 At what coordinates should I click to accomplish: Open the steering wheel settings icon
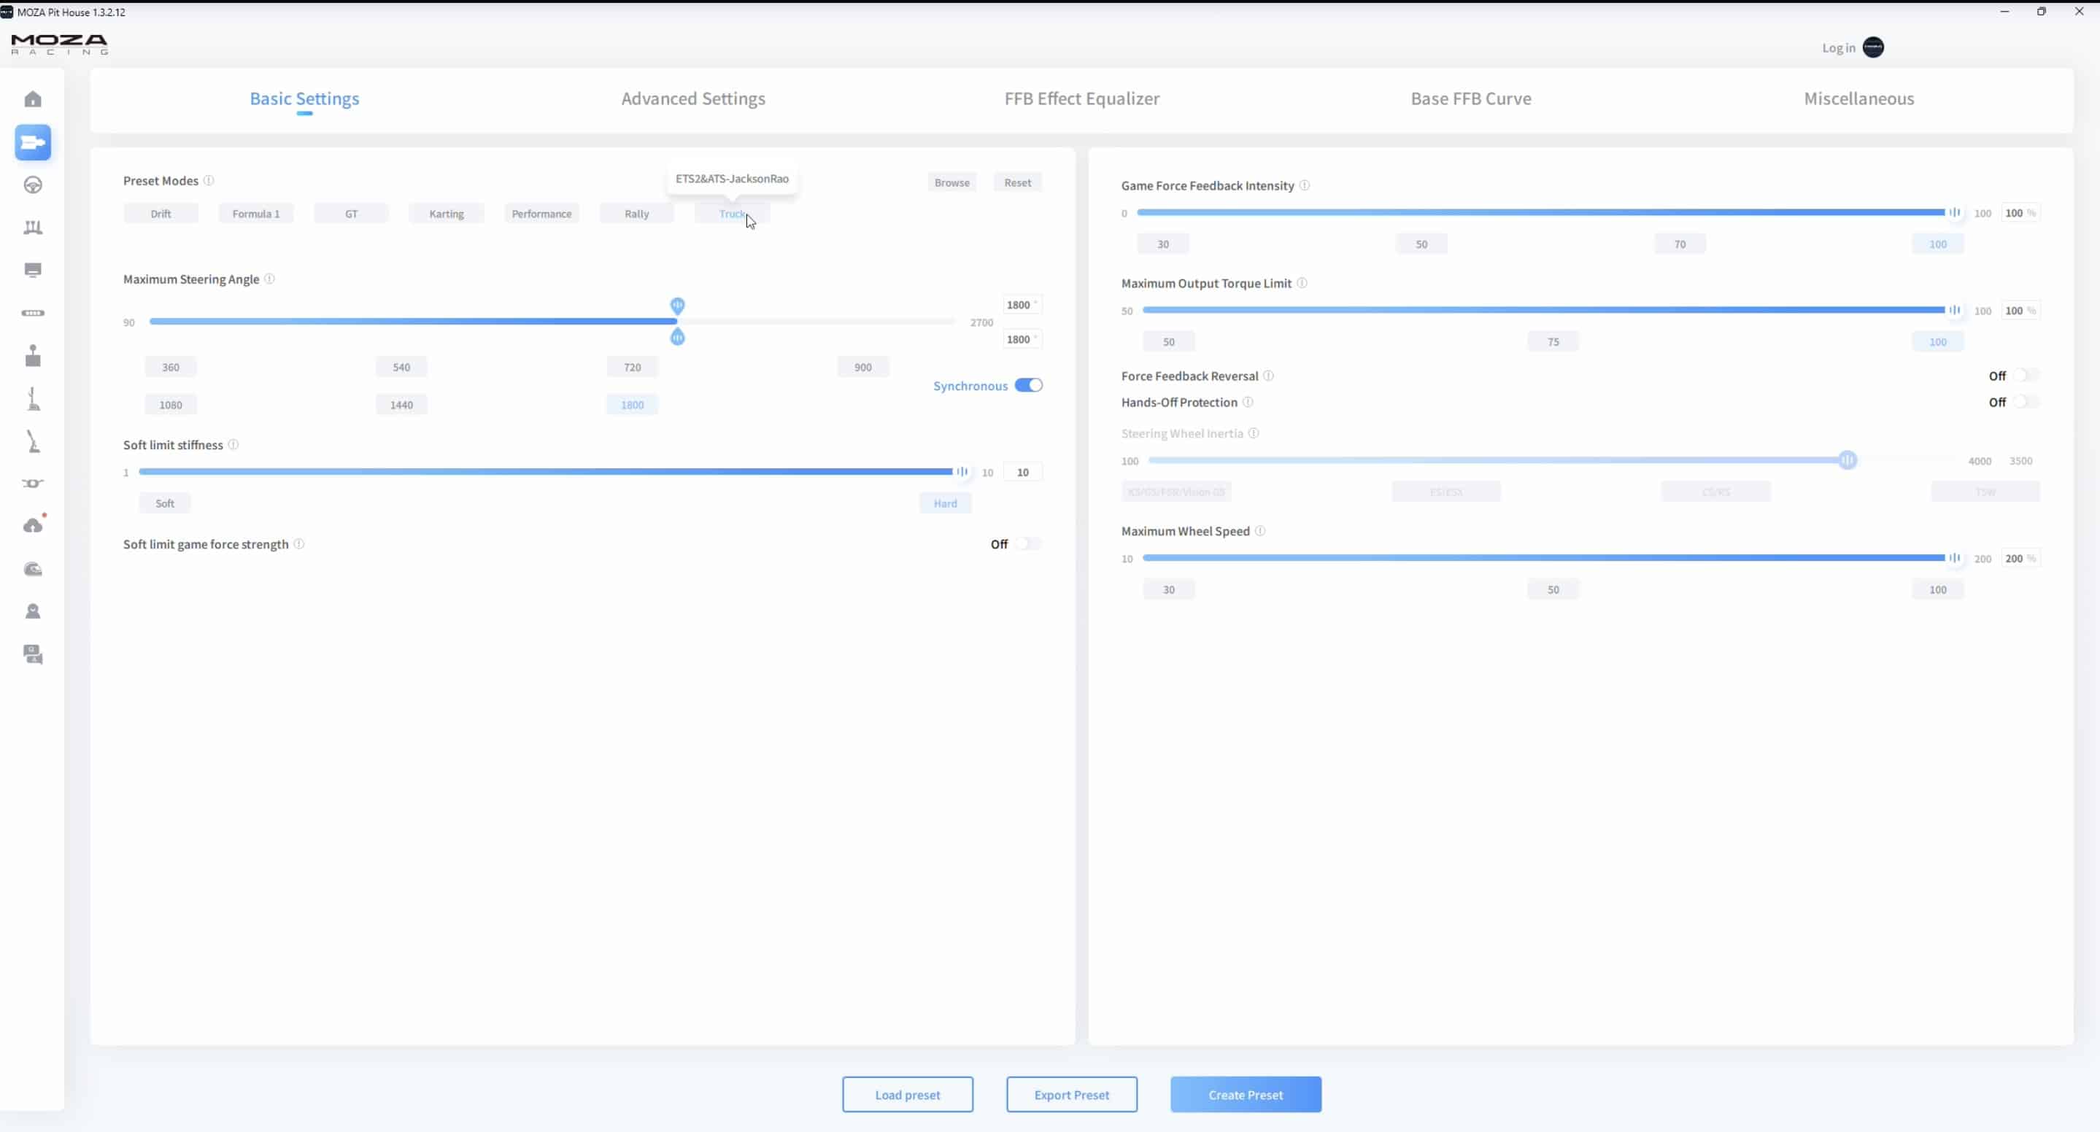coord(33,185)
